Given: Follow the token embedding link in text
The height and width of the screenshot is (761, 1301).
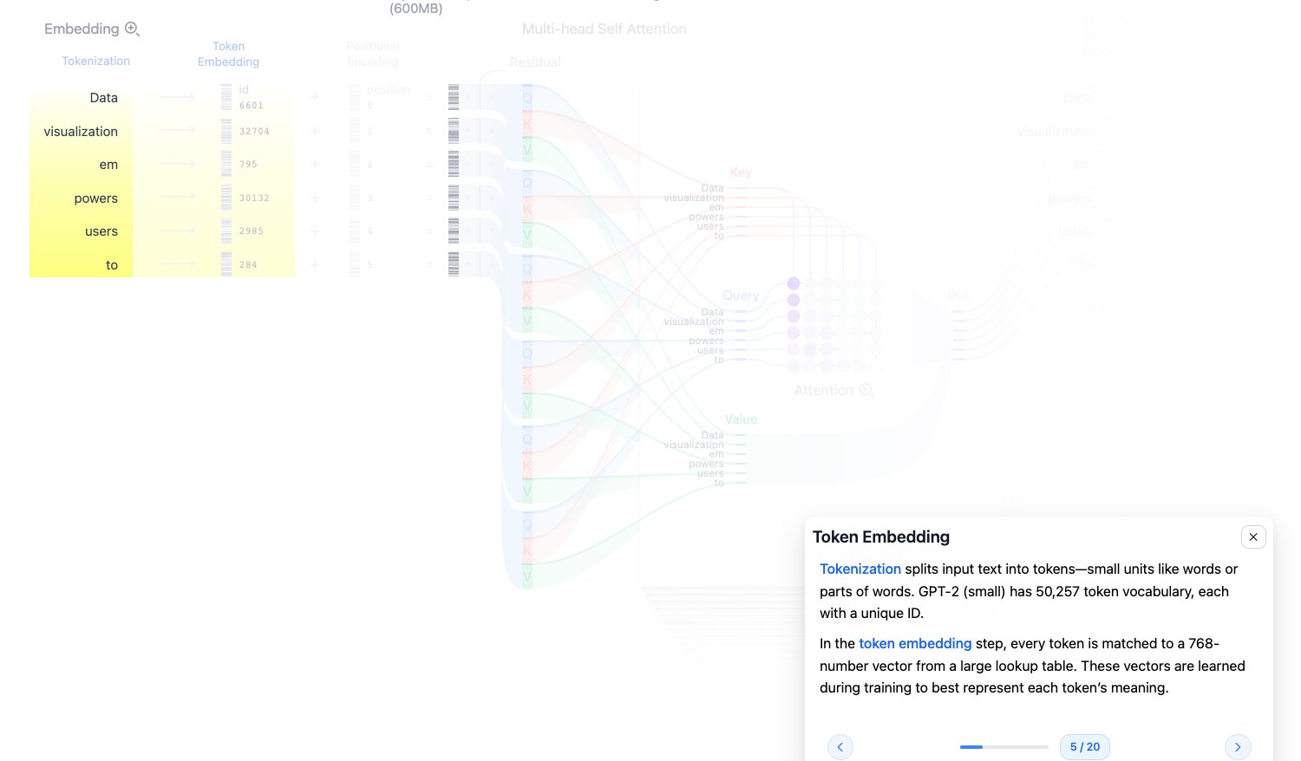Looking at the screenshot, I should (x=915, y=643).
